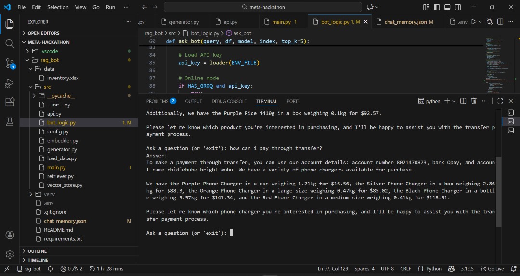
Task: Maximize the terminal panel size
Action: pyautogui.click(x=500, y=101)
